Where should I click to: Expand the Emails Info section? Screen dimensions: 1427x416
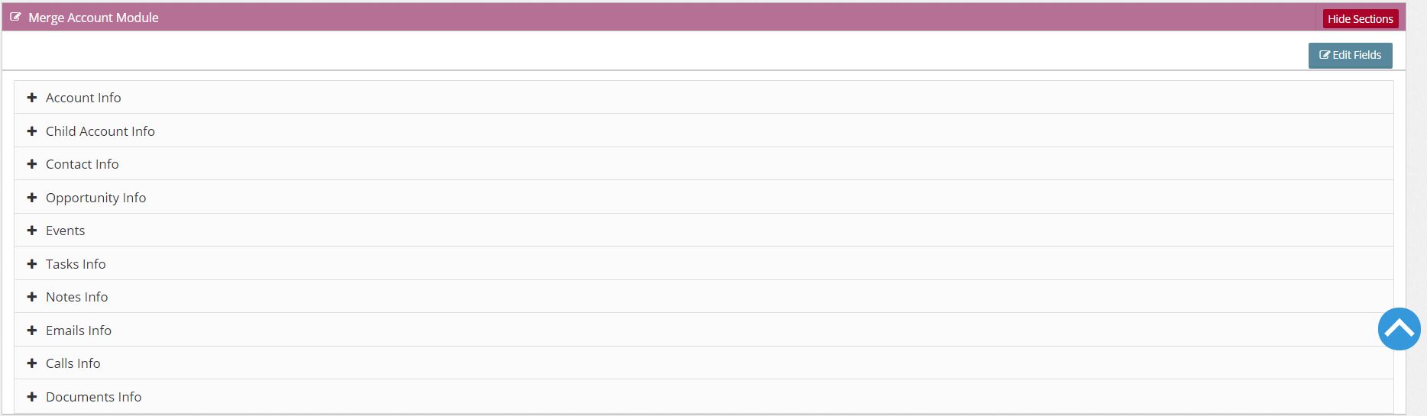pyautogui.click(x=704, y=330)
